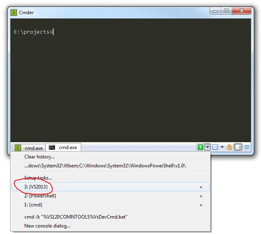Switch to the second cmd.exe tab
The width and height of the screenshot is (261, 234).
click(63, 147)
